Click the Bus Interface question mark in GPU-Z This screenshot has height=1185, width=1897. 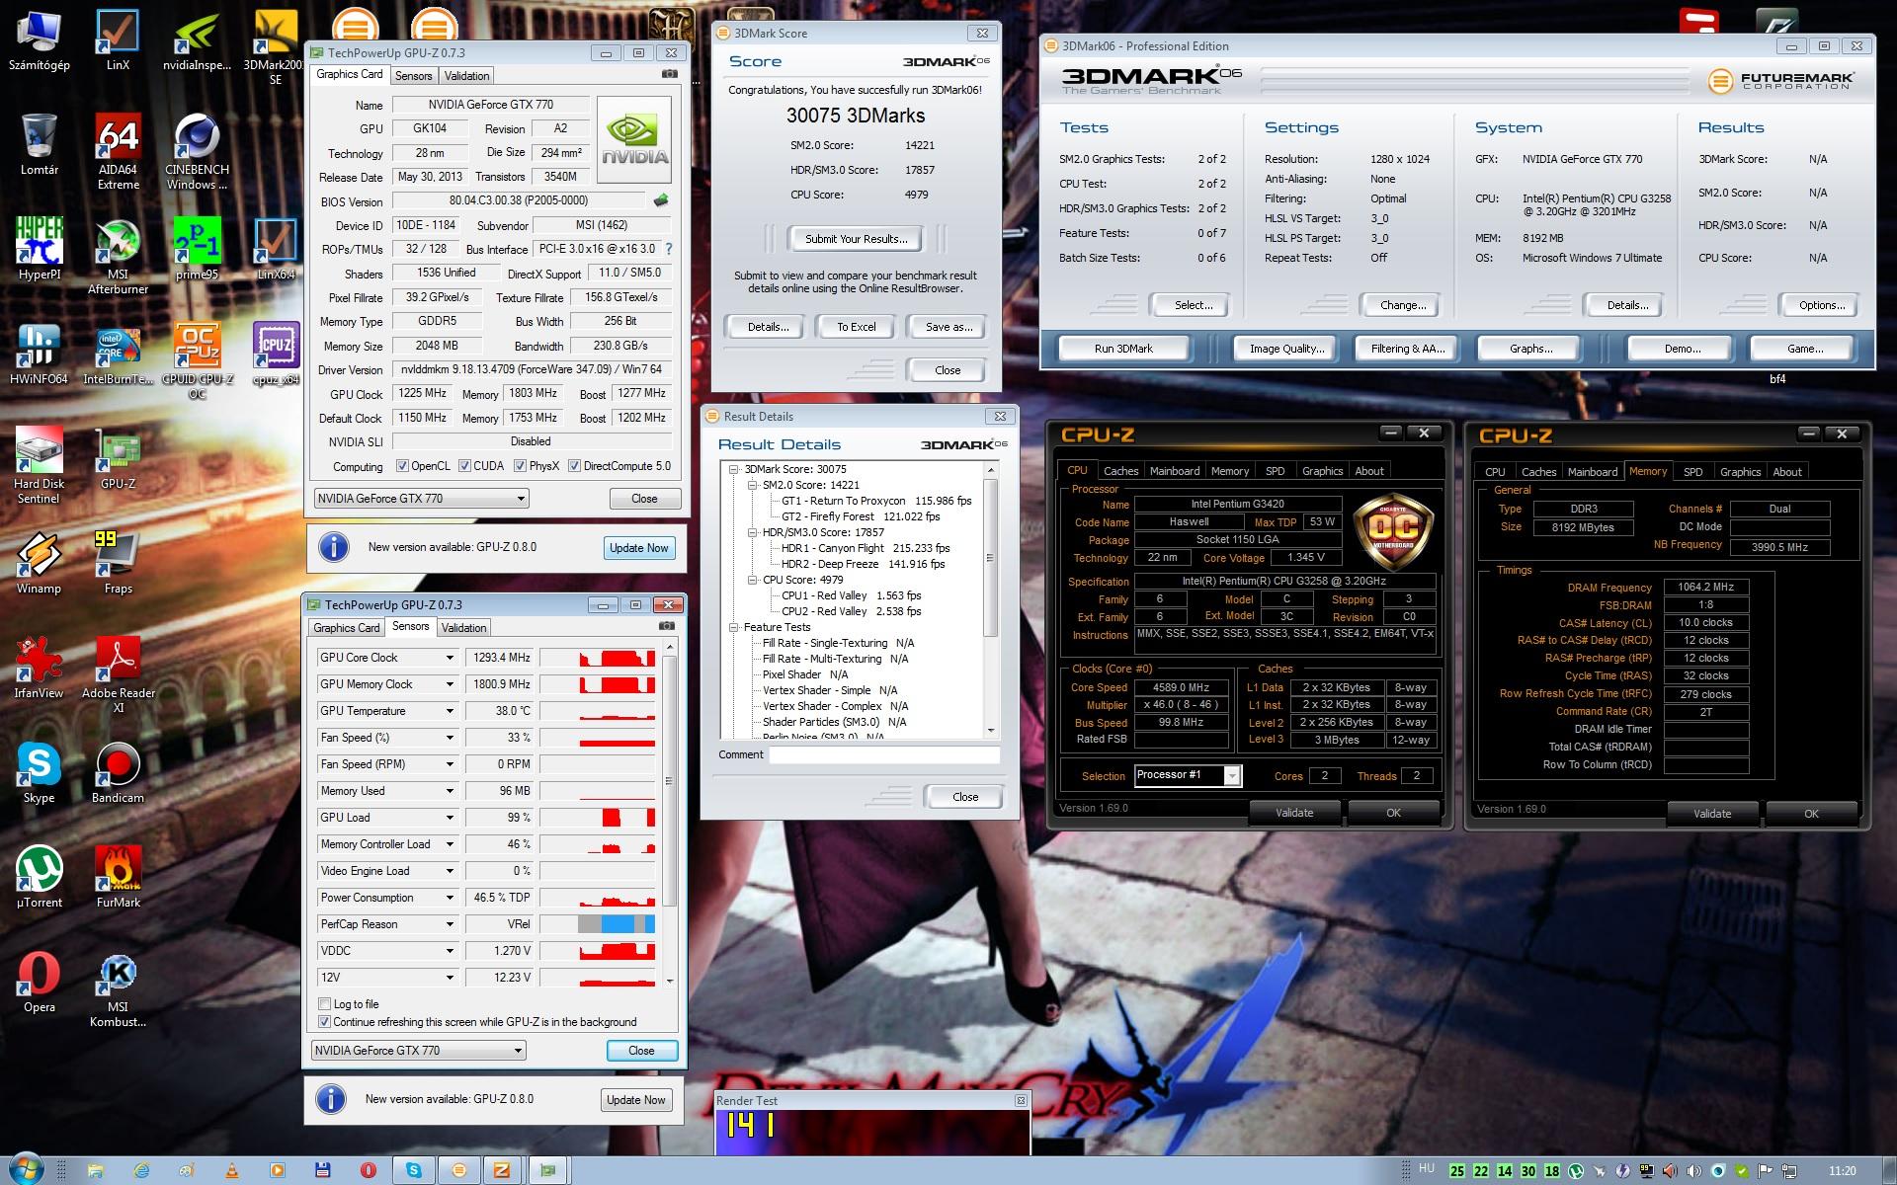[668, 249]
